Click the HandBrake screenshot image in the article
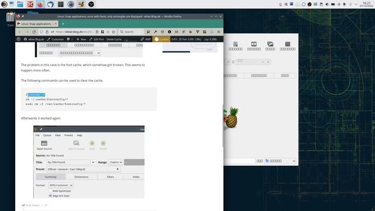Screen dimensions: 375x211 coord(89,162)
